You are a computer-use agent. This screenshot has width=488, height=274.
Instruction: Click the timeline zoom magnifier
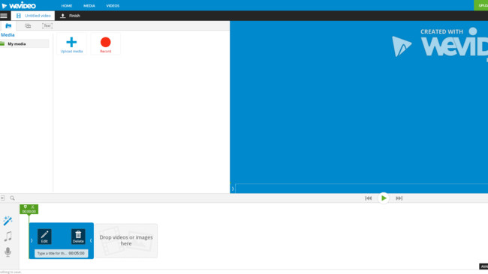coord(12,198)
